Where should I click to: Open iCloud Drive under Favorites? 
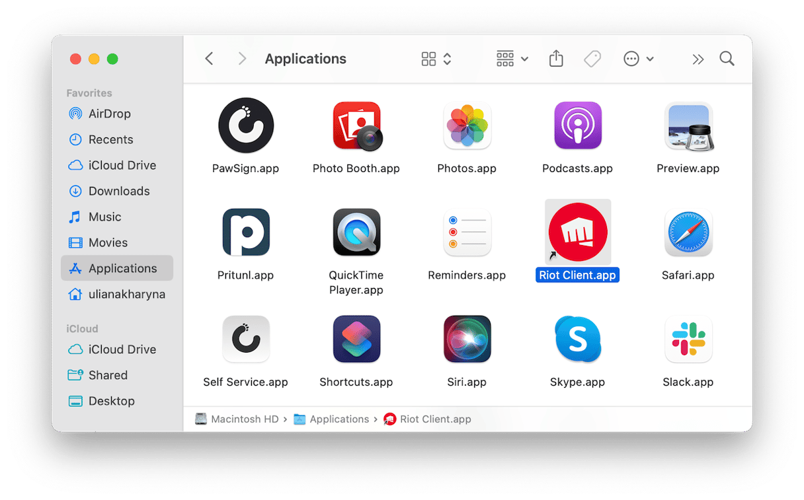(117, 165)
